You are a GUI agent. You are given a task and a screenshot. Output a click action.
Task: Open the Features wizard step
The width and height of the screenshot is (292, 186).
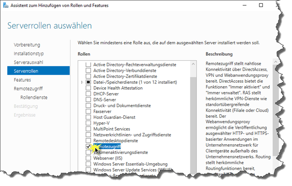[x=22, y=80]
